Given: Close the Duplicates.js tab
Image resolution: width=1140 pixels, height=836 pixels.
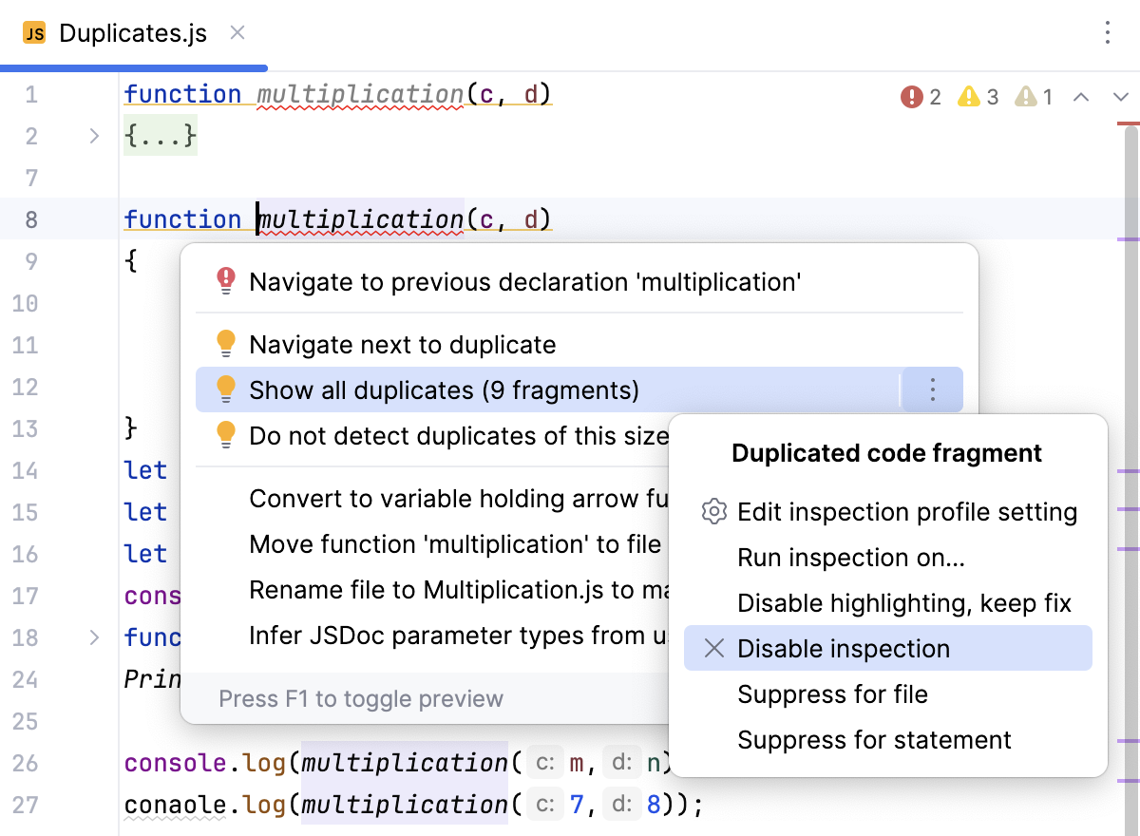Looking at the screenshot, I should point(236,33).
